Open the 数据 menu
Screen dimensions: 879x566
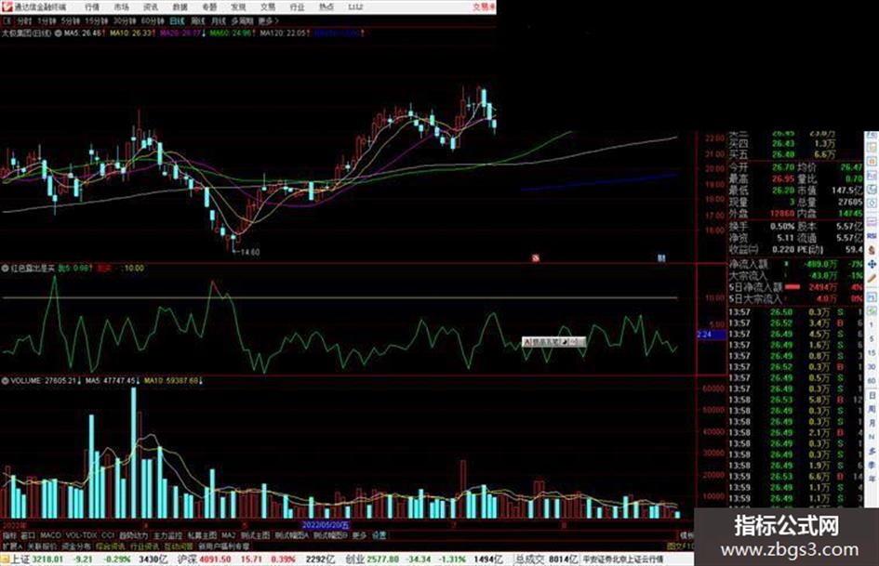pos(180,7)
